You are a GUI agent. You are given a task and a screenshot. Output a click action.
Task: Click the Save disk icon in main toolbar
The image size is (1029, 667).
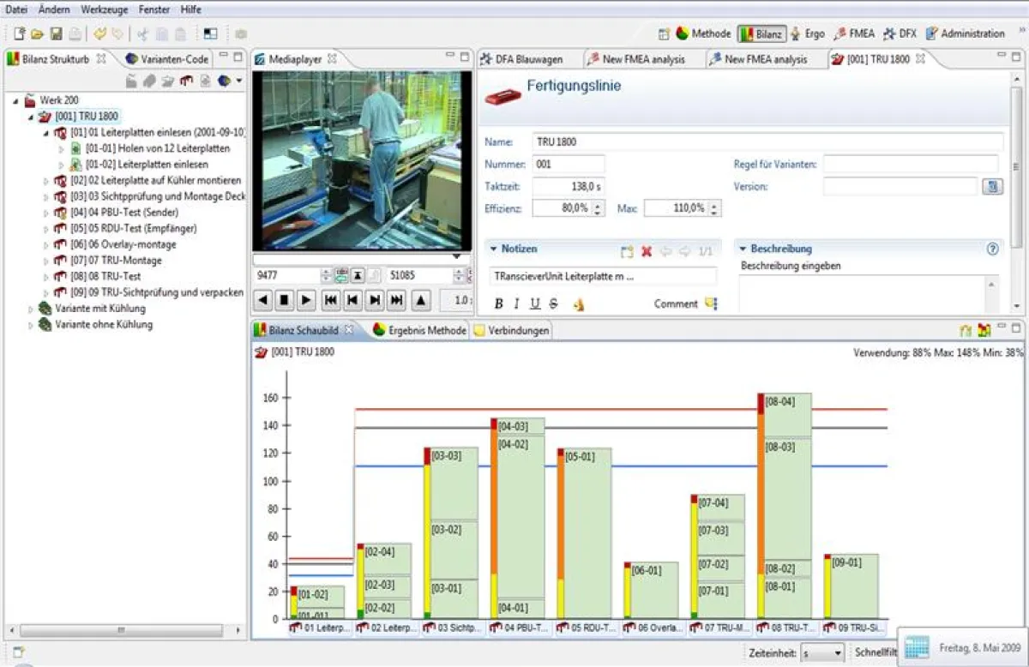(56, 34)
